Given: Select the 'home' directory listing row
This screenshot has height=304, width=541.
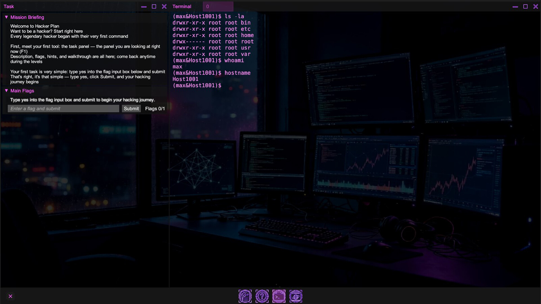Looking at the screenshot, I should [x=213, y=35].
